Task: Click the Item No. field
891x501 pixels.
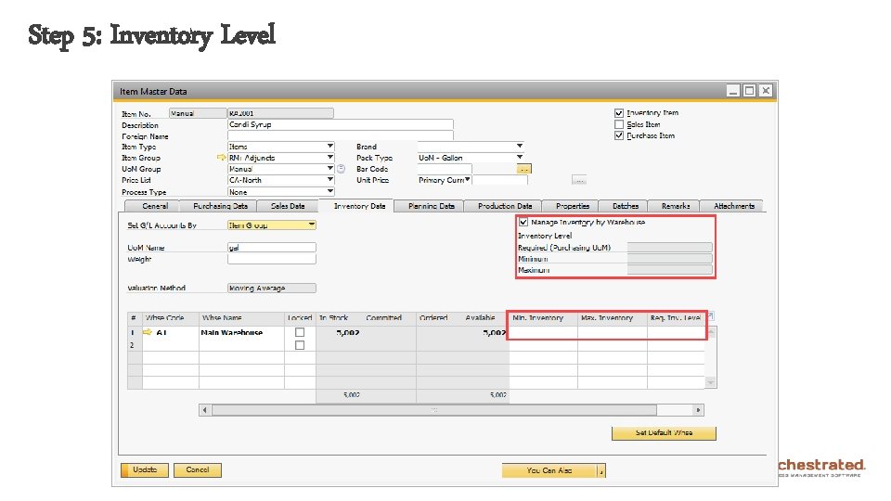Action: pyautogui.click(x=280, y=113)
